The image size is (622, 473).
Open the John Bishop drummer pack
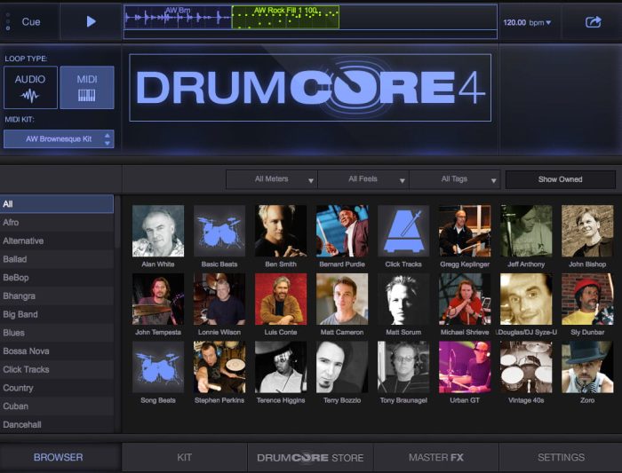pos(587,231)
